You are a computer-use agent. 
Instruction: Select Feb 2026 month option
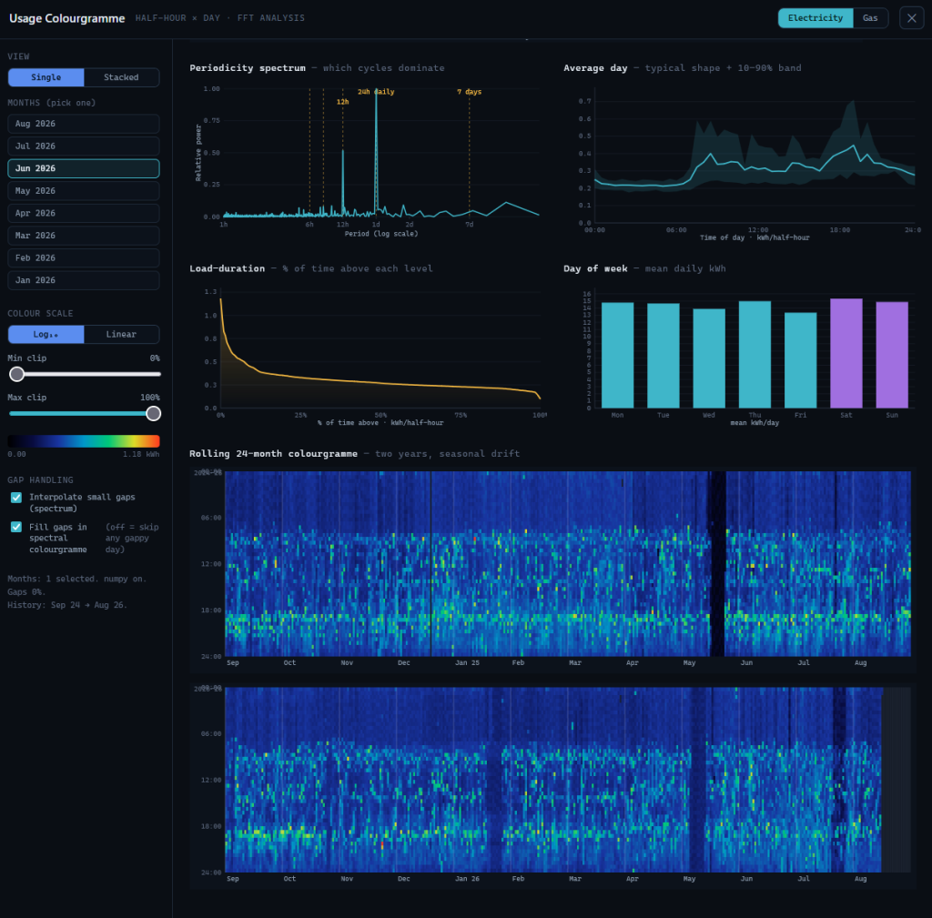click(83, 257)
